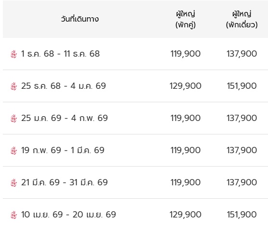This screenshot has width=268, height=229.
Task: Click 137,900 single price for 25 ม.ค. 69
Action: [242, 118]
